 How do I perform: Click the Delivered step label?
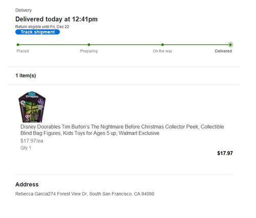click(223, 51)
